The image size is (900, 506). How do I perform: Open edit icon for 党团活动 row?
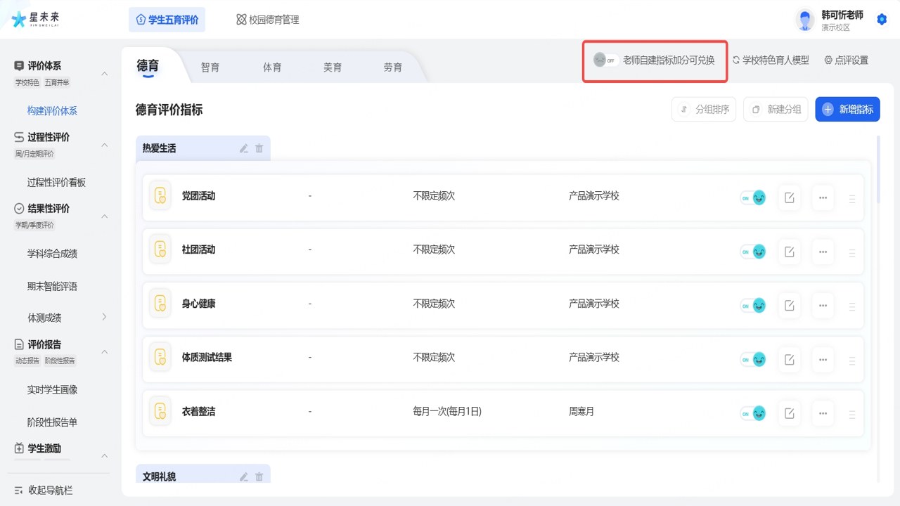[x=789, y=197]
